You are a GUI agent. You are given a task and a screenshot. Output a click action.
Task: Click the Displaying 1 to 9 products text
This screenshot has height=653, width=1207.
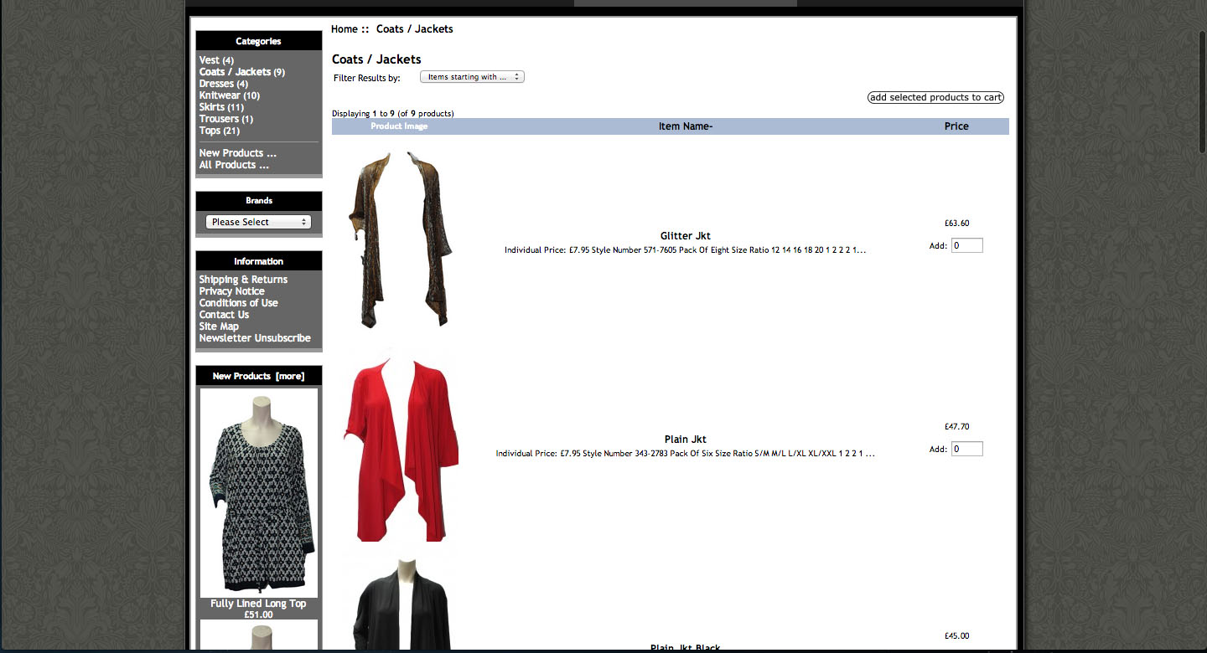coord(393,113)
